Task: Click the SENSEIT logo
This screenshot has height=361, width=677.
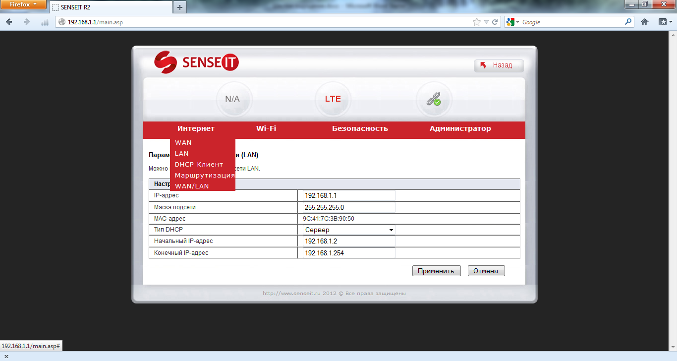Action: [196, 62]
